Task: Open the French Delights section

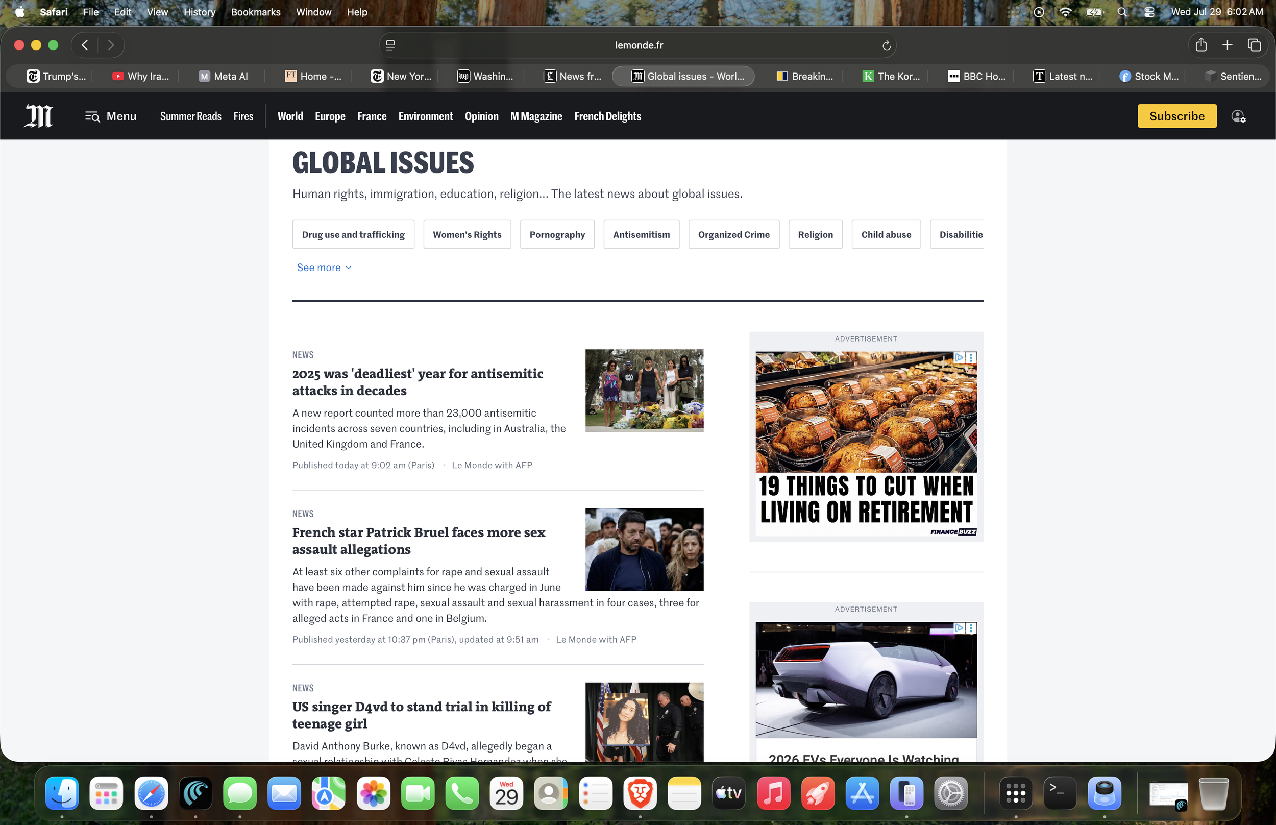Action: (607, 116)
